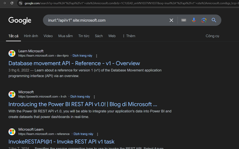Select the Tất cả tab
Screen dimensions: 239x149
[13, 36]
